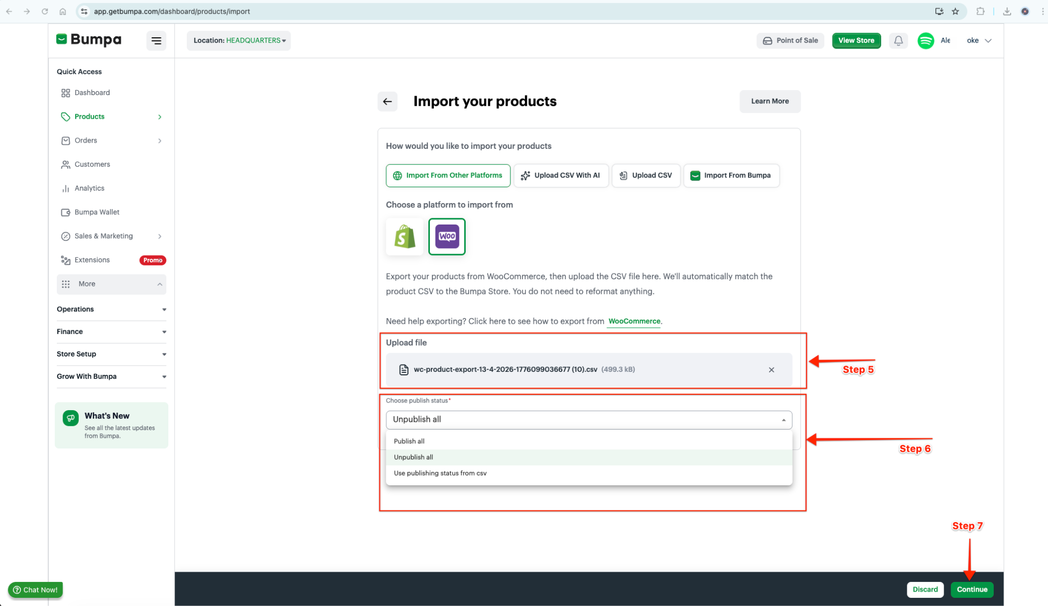Screen dimensions: 1048x606
Task: Select the WooCommerce platform icon
Action: (x=447, y=236)
